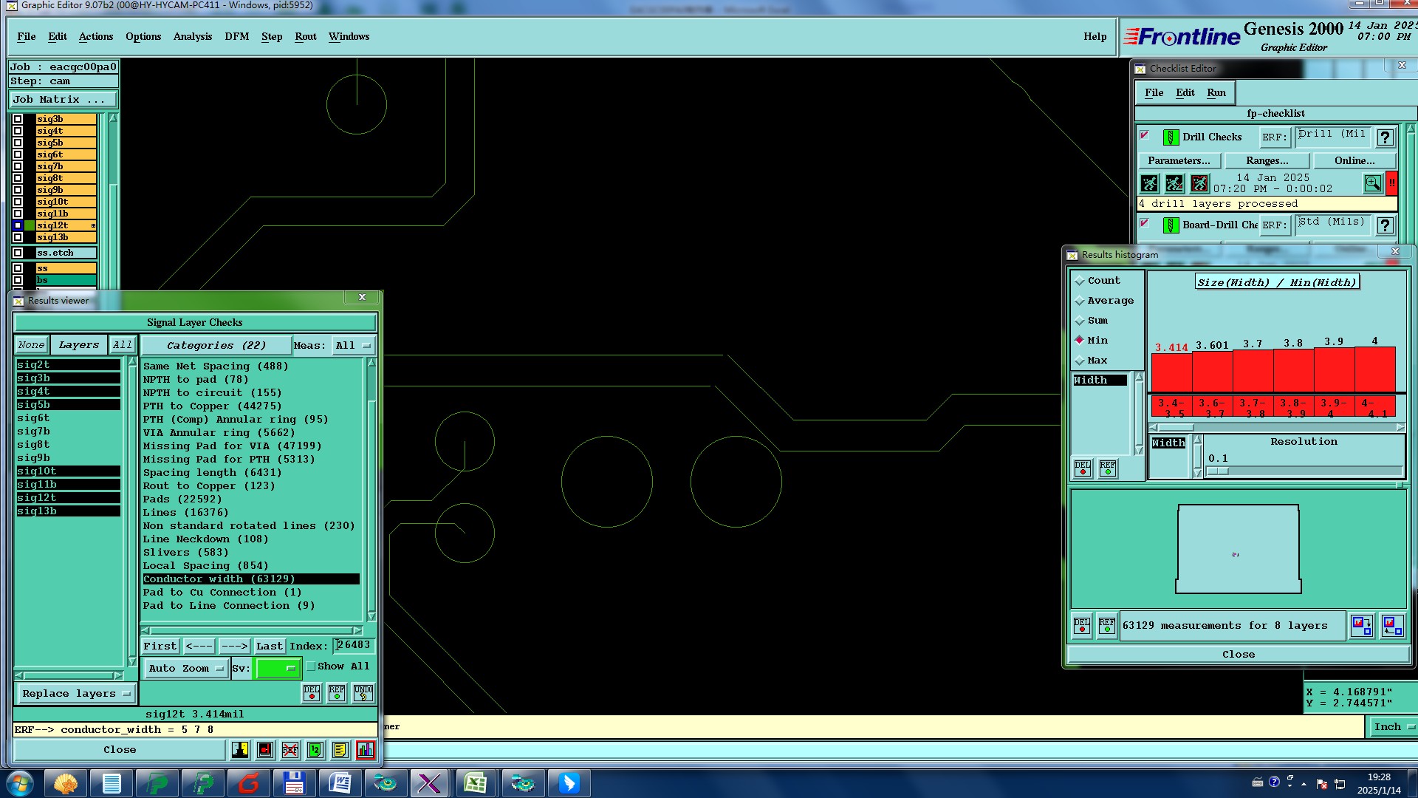Viewport: 1418px width, 798px height.
Task: Click the question mark help icon beside Drill Checks
Action: click(1386, 137)
